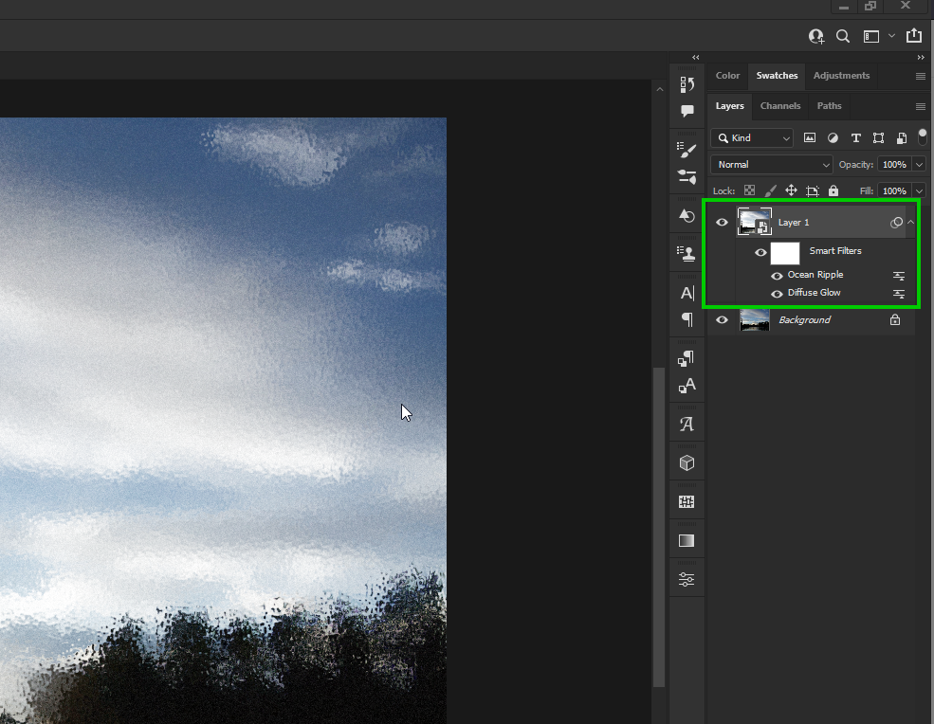Click the search icon in the top bar
Screen dimensions: 934x724
(842, 36)
